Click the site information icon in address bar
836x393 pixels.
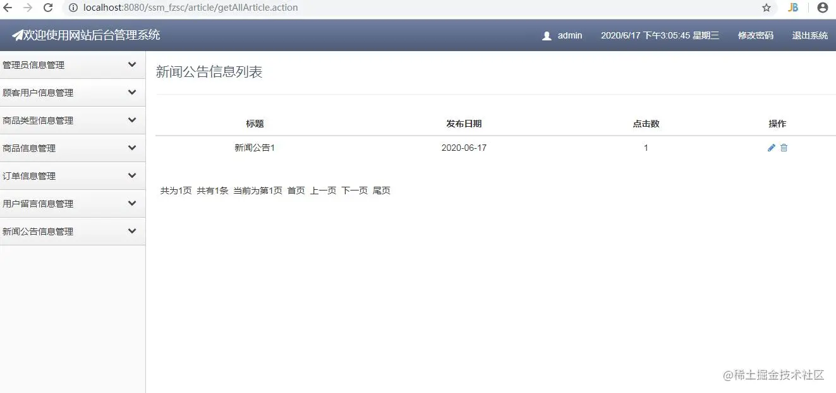point(73,8)
